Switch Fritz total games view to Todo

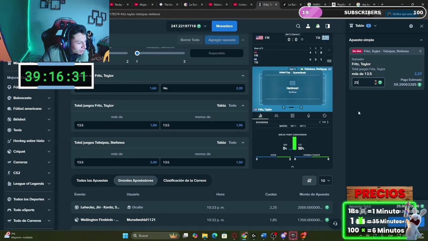[232, 105]
